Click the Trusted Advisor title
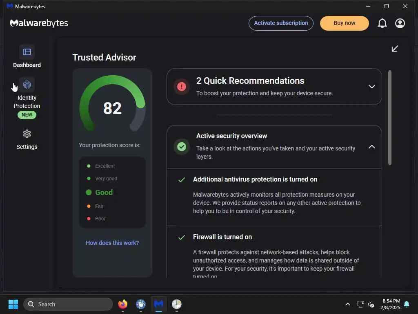The image size is (418, 314). 104,57
